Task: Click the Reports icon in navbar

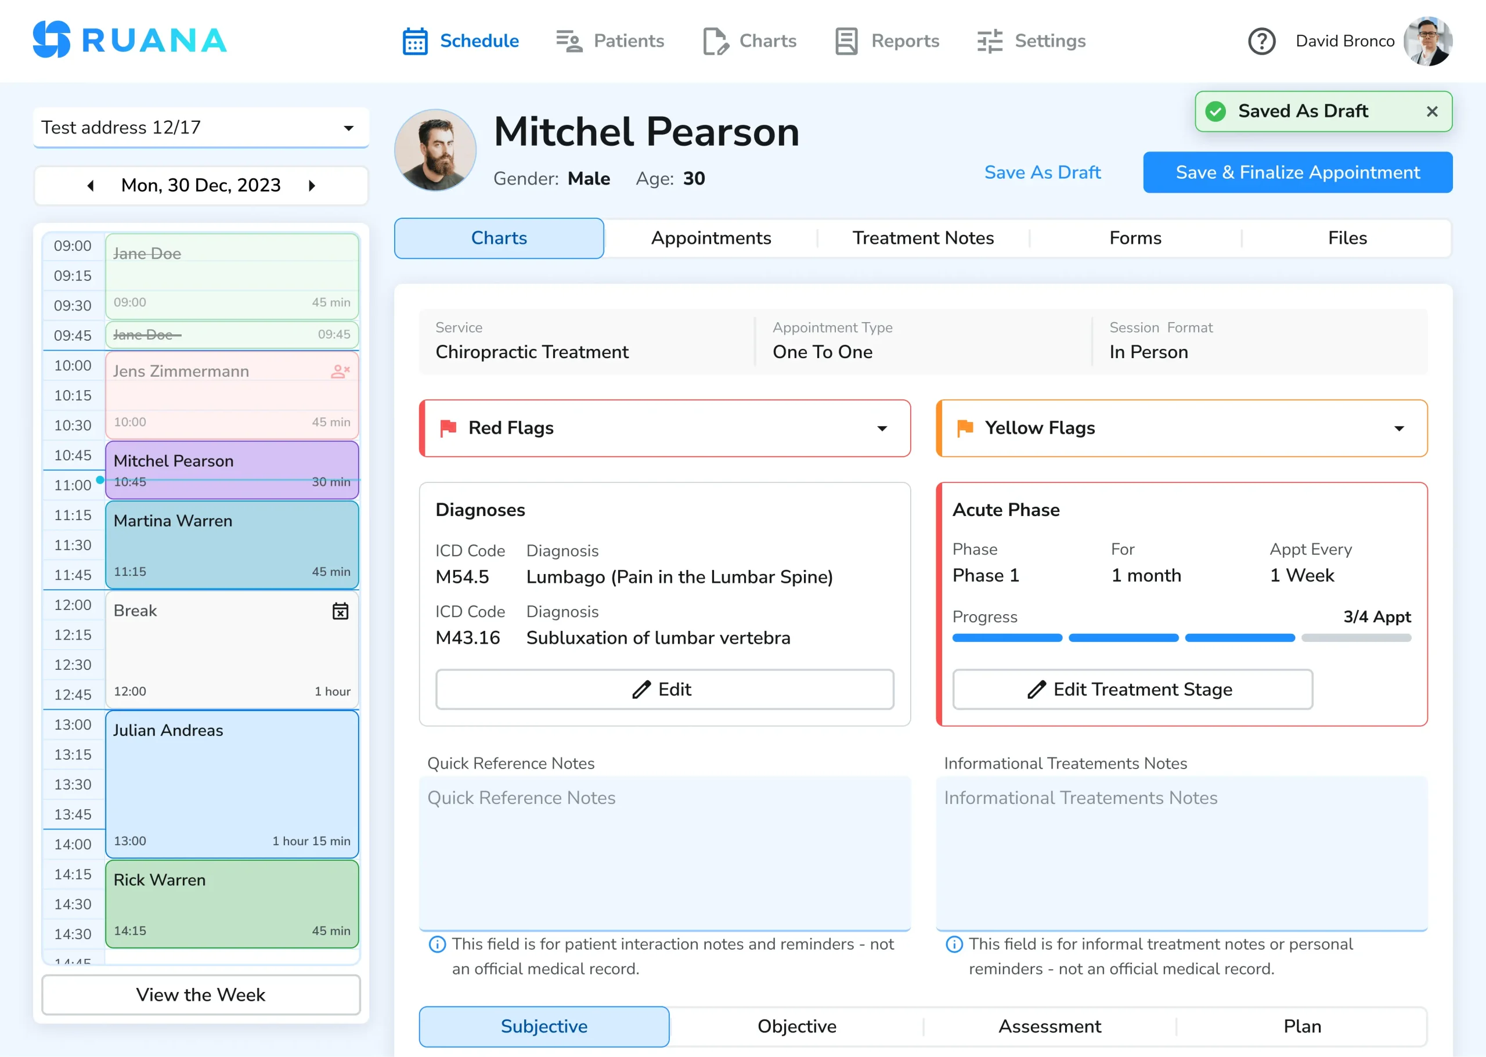Action: pyautogui.click(x=846, y=41)
